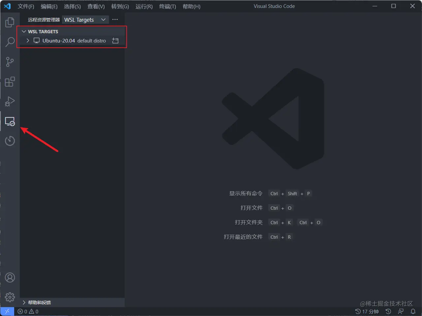Click the VS Code logo in title bar
The height and width of the screenshot is (316, 422).
[7, 6]
